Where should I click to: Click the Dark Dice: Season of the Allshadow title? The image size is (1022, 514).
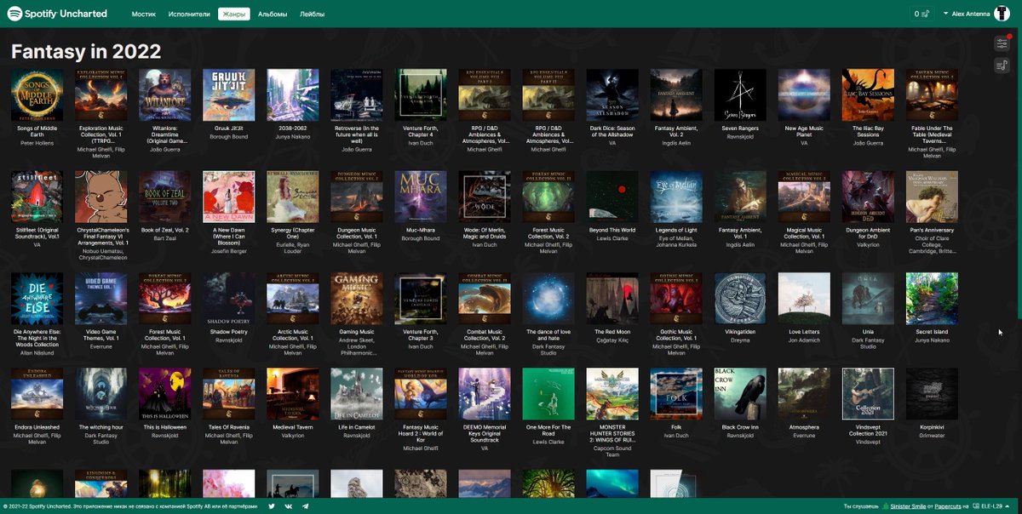tap(612, 131)
